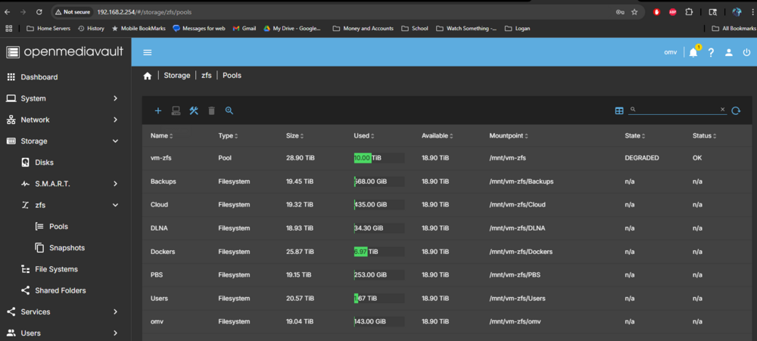This screenshot has height=341, width=757.
Task: Click the DEGRADED state cell
Action: point(642,158)
